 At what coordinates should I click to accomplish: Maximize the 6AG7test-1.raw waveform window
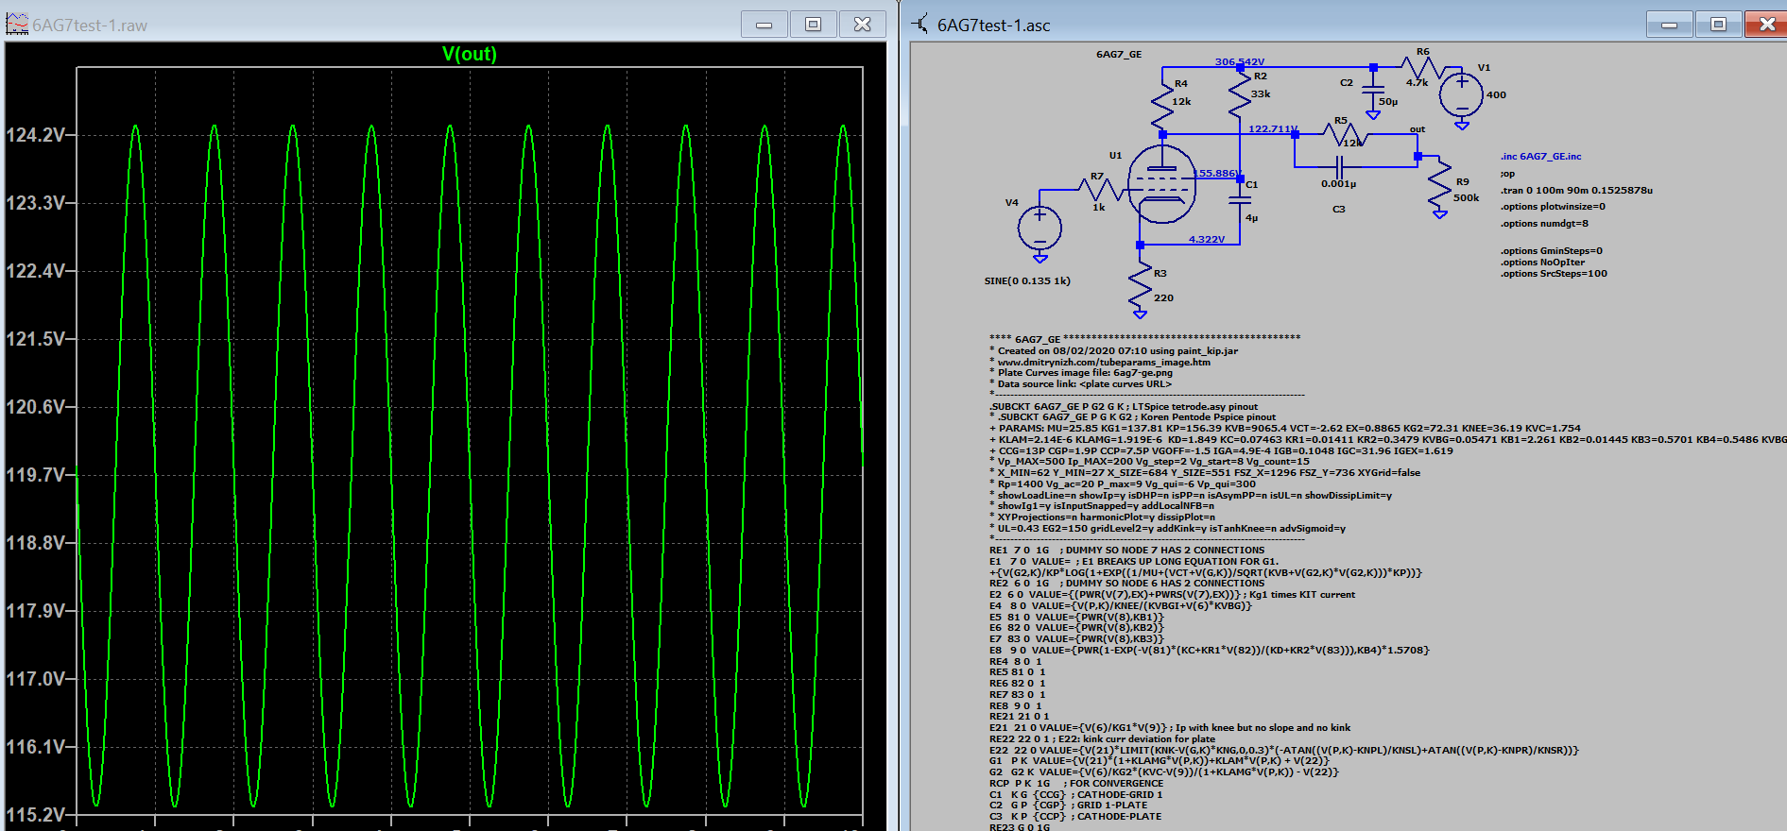point(813,25)
